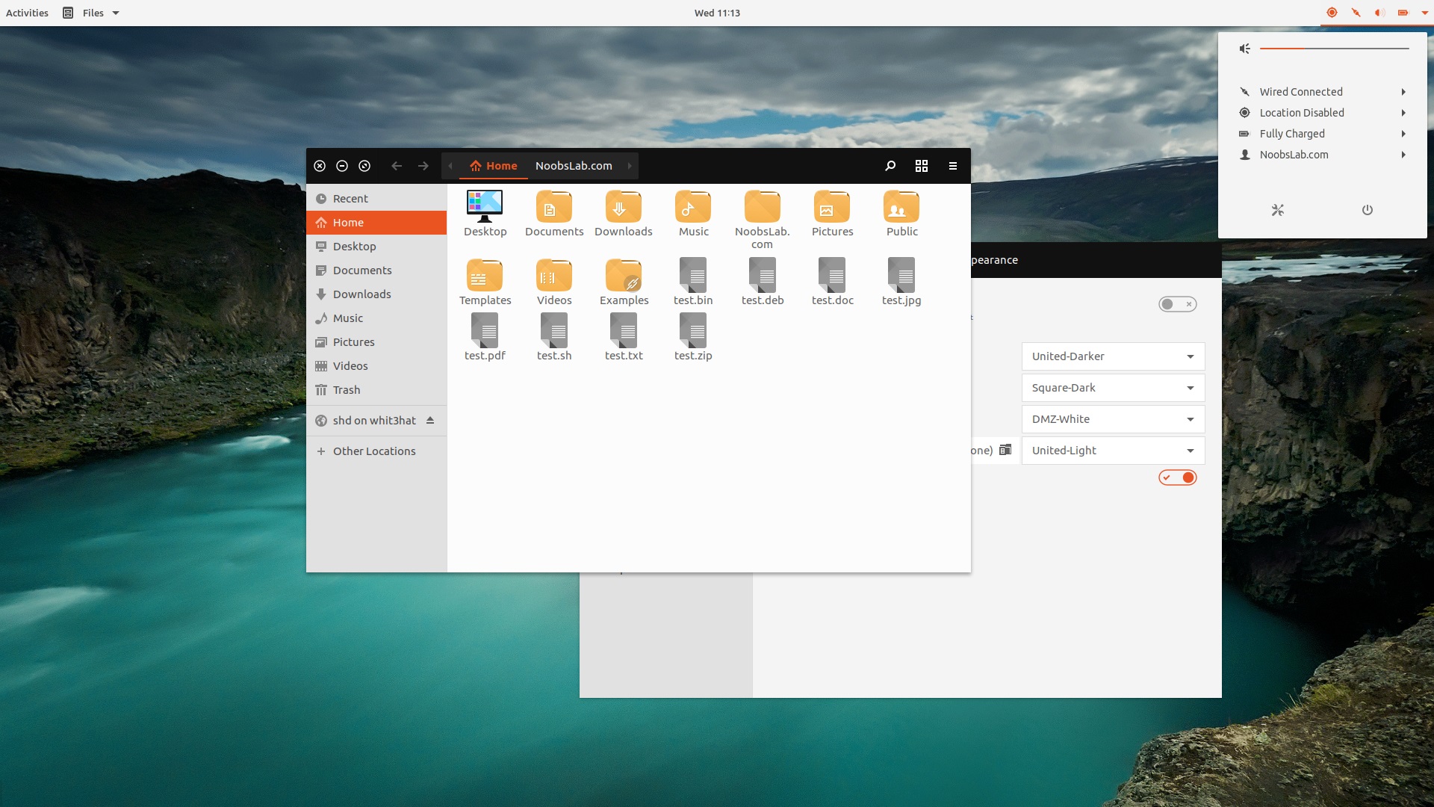Disable the enabled orange toggle

[x=1177, y=477]
